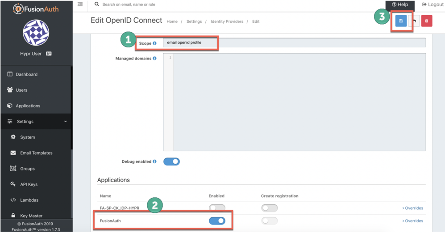Open System settings menu item
This screenshot has width=445, height=233.
pyautogui.click(x=36, y=137)
